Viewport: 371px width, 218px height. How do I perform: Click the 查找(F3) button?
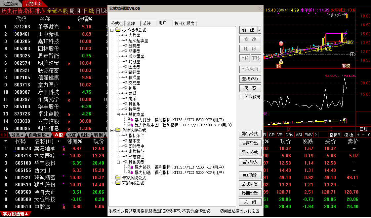pos(250,79)
